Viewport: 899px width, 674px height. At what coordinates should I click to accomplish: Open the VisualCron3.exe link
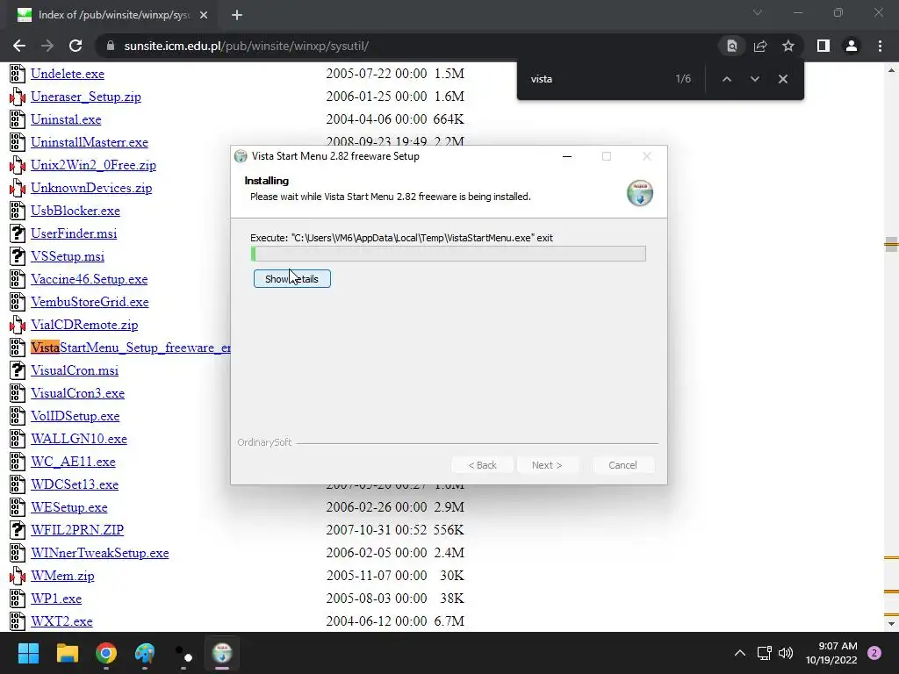(78, 393)
